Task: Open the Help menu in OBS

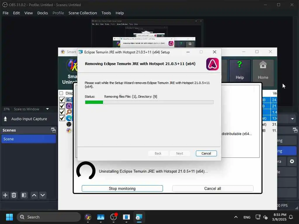Action: (x=119, y=13)
